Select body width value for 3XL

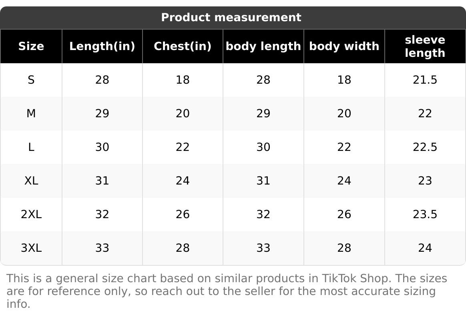point(344,248)
